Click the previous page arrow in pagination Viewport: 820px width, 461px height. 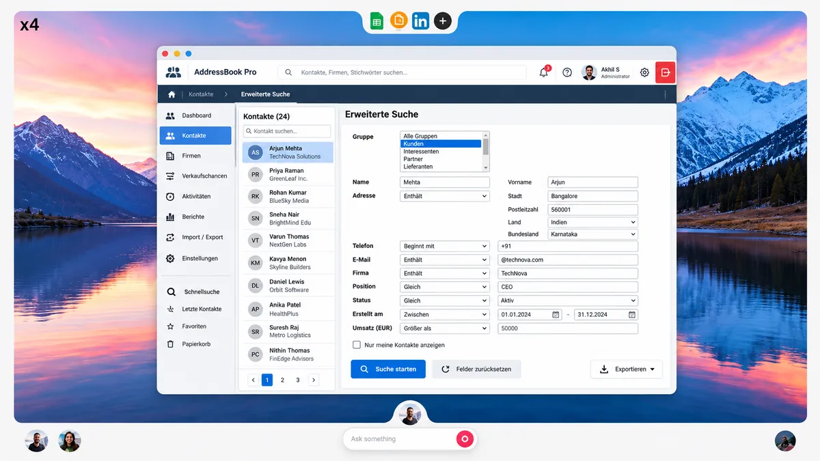pyautogui.click(x=253, y=380)
